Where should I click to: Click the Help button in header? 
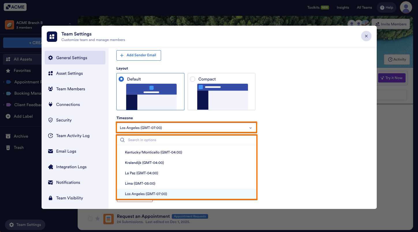pyautogui.click(x=387, y=8)
